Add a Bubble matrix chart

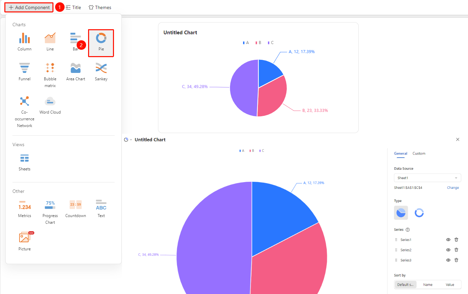[x=50, y=75]
